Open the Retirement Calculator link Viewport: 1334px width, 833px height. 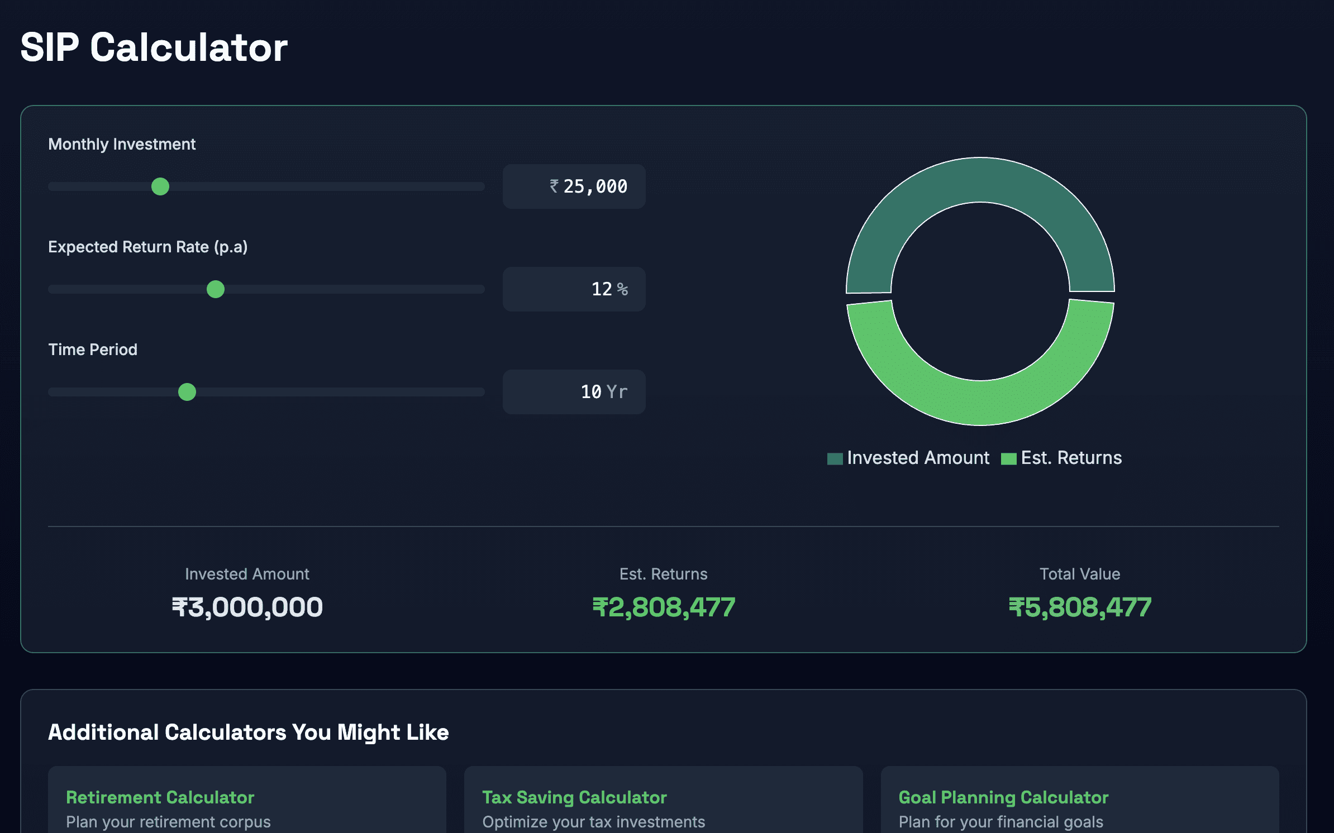160,797
